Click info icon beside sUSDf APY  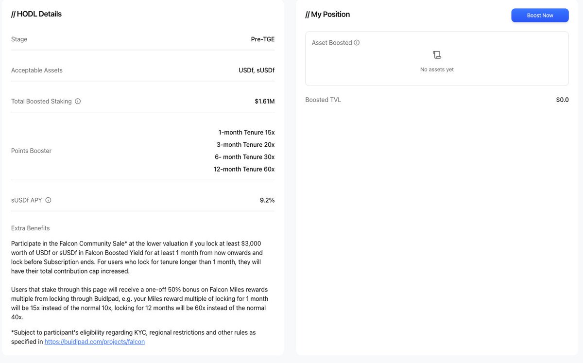pos(48,200)
